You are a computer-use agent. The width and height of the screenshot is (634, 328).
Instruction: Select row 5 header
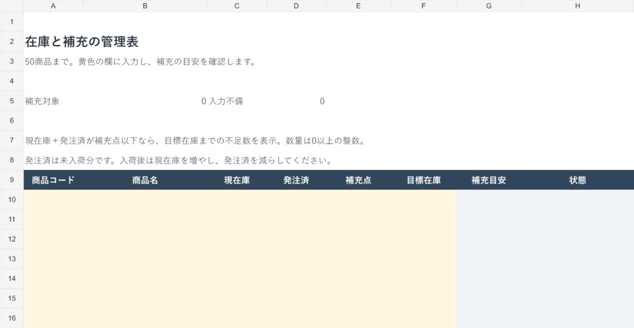coord(12,101)
